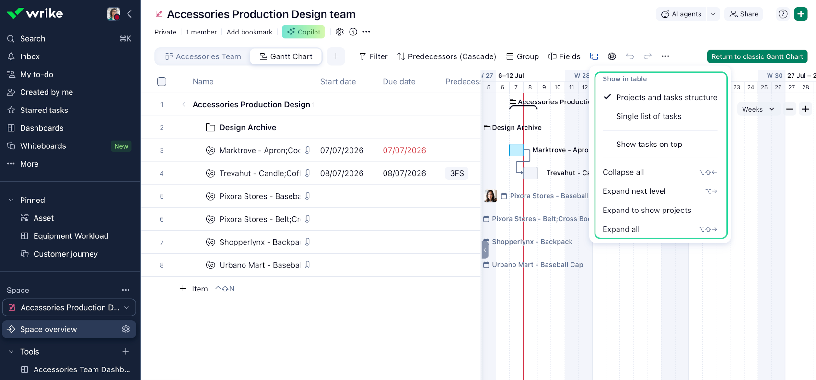Click Return to classic Gantt Chart
Image resolution: width=816 pixels, height=380 pixels.
coord(758,56)
